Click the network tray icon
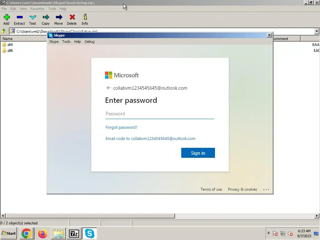320x240 pixels. pos(282,233)
